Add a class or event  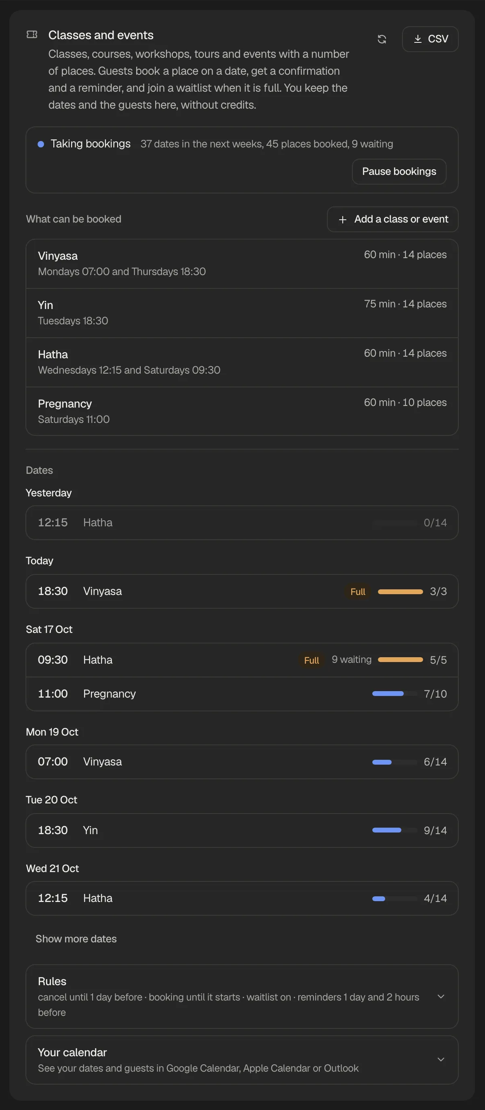tap(392, 219)
